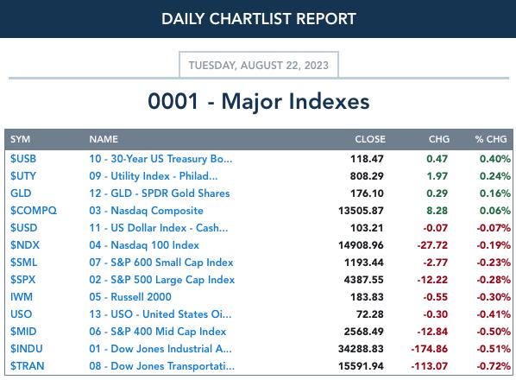Click the $INDU symbol link

click(27, 349)
